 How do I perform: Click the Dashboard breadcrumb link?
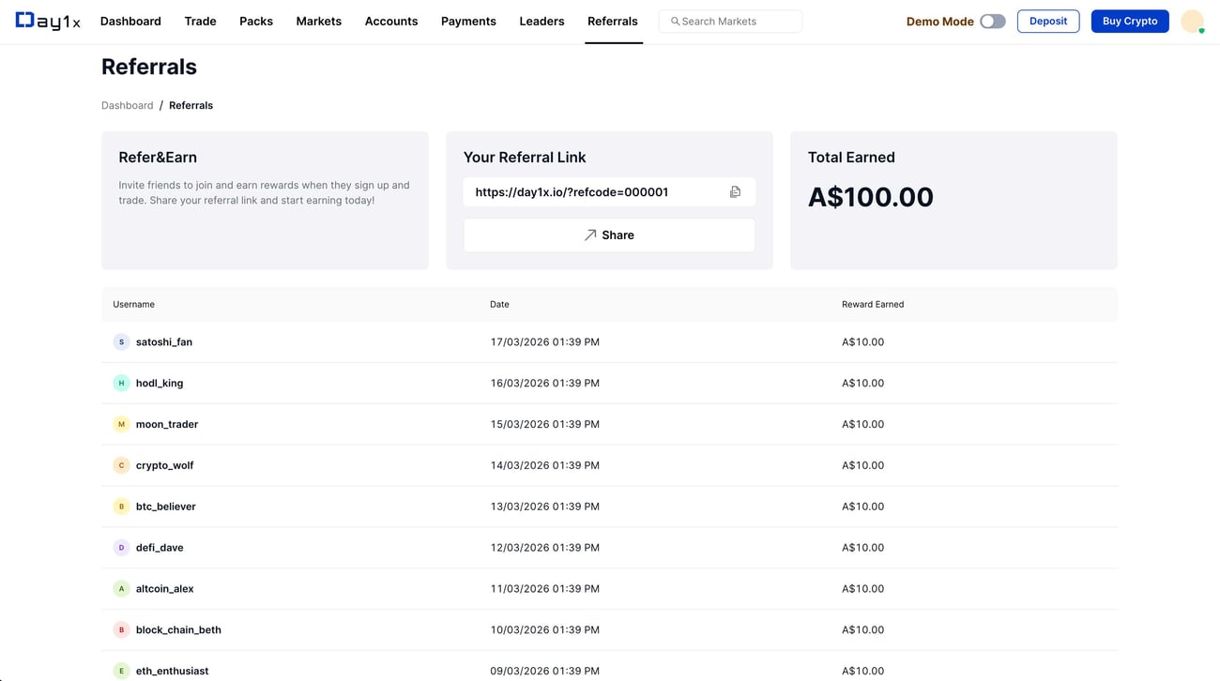click(127, 106)
